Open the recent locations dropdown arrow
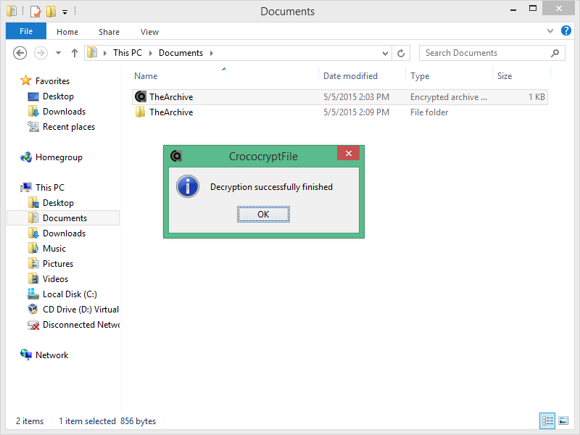Image resolution: width=580 pixels, height=435 pixels. (x=59, y=53)
